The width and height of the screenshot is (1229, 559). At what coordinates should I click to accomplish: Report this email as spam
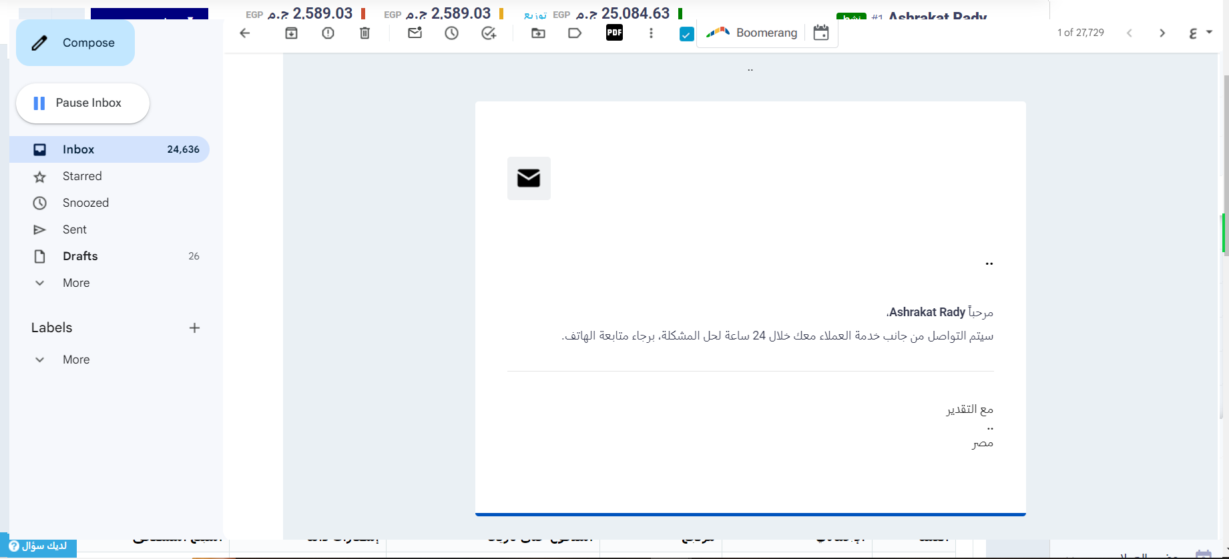[328, 33]
